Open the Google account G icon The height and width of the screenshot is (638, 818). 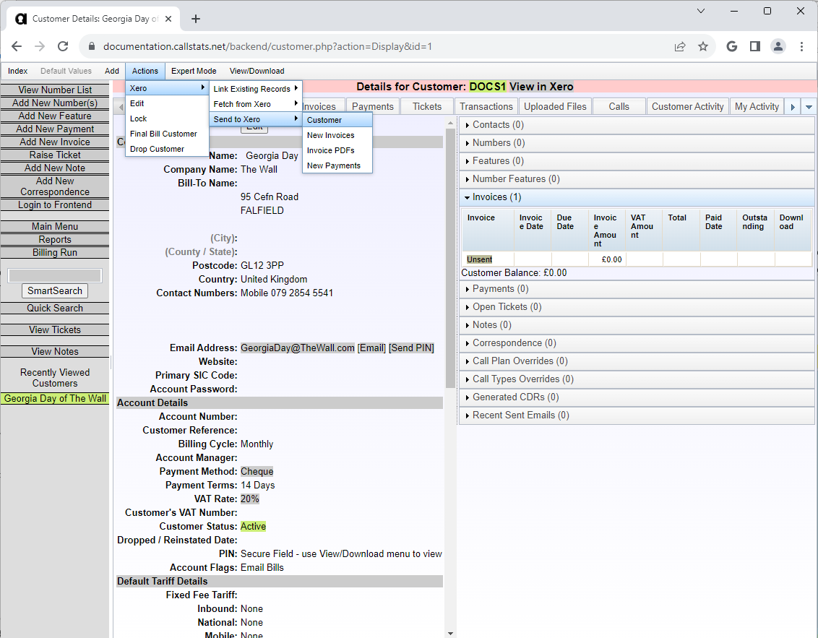click(731, 46)
